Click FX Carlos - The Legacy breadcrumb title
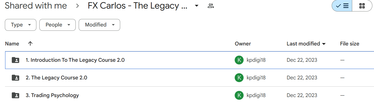 pos(137,6)
